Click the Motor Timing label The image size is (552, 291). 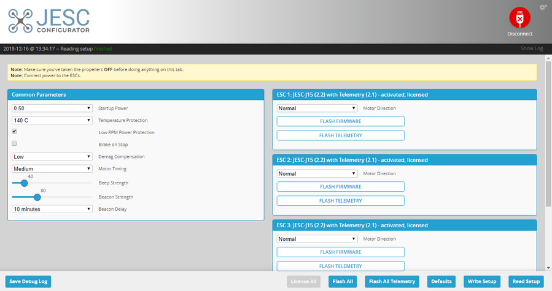click(x=112, y=168)
